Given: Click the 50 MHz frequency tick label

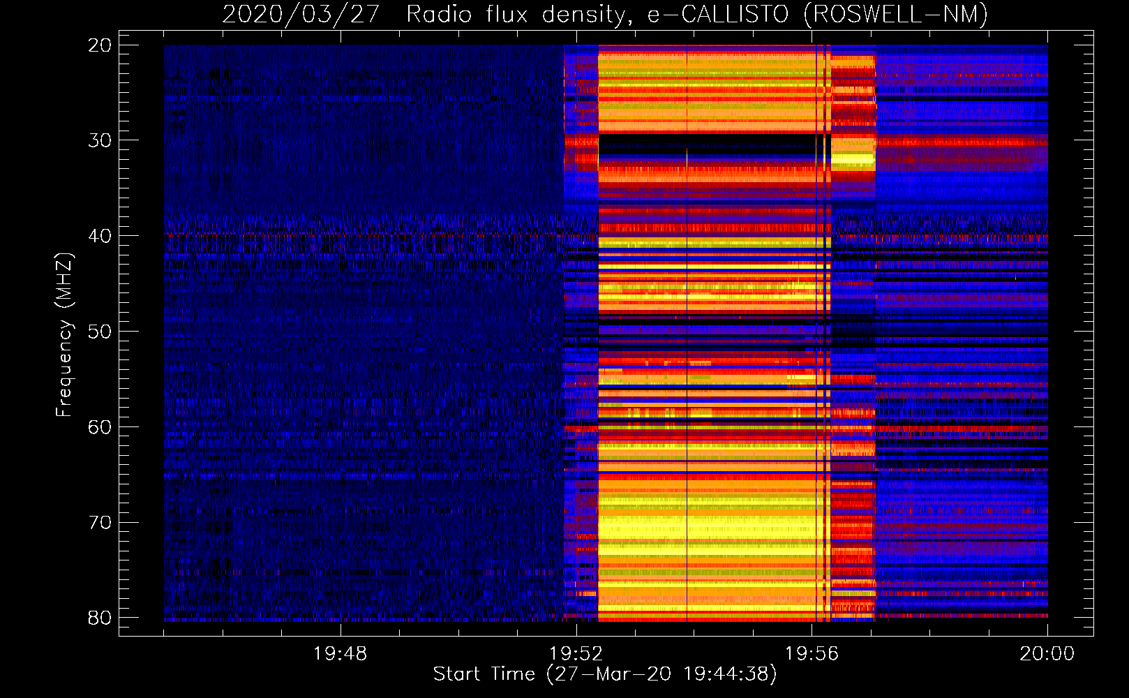Looking at the screenshot, I should pos(100,332).
